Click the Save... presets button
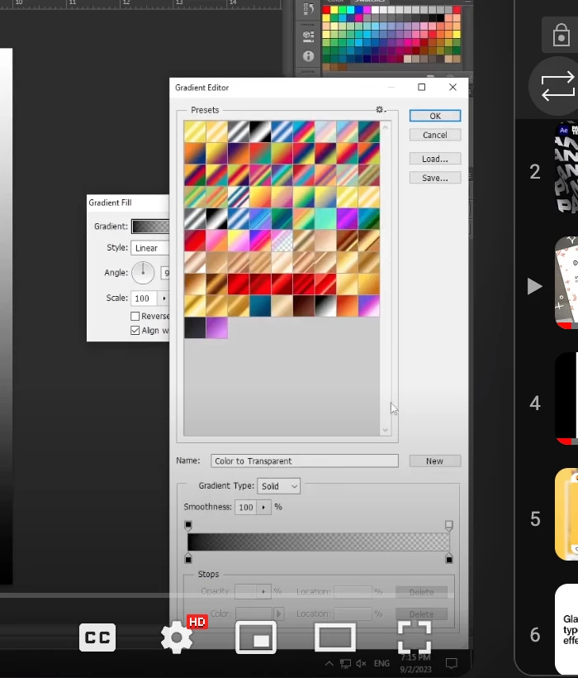This screenshot has height=678, width=578. tap(434, 178)
